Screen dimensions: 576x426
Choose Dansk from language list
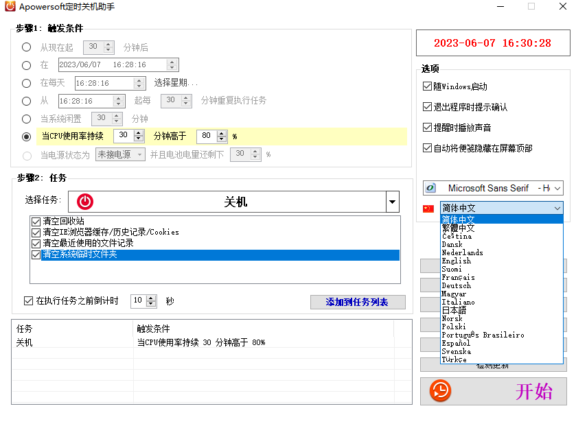[x=502, y=244]
